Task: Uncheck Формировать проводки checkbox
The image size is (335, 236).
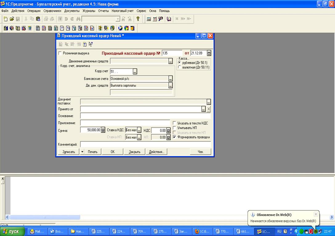Action: [175, 137]
